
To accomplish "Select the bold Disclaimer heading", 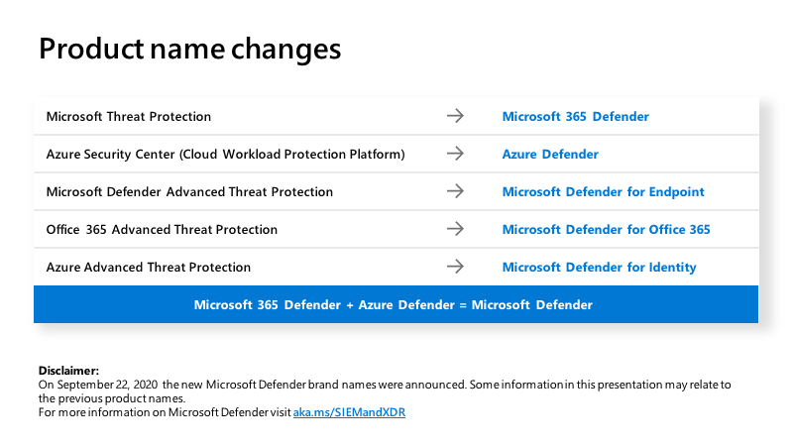I will click(68, 370).
